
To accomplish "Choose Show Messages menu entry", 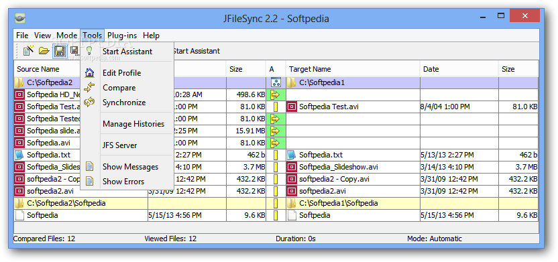I will pyautogui.click(x=127, y=167).
